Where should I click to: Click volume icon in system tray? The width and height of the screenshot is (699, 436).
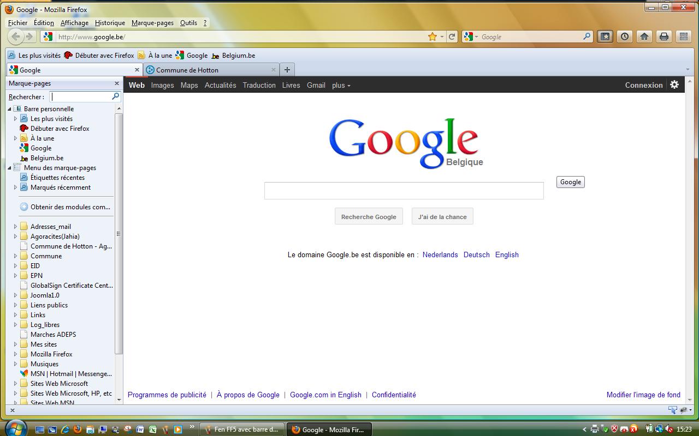pyautogui.click(x=669, y=429)
